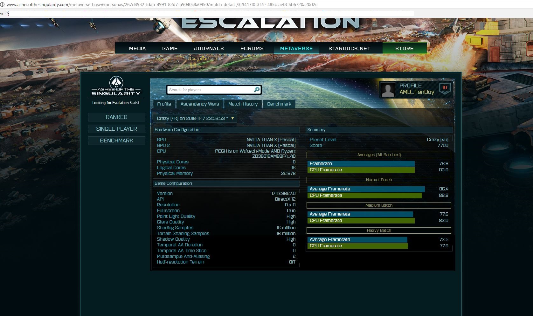Image resolution: width=533 pixels, height=316 pixels.
Task: Click the ESCALATION title banner
Action: (x=271, y=23)
